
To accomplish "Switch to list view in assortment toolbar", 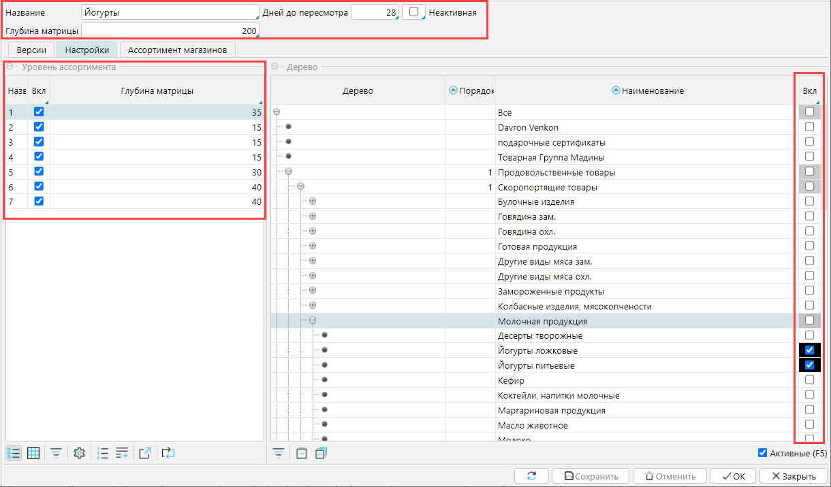I will pyautogui.click(x=14, y=453).
